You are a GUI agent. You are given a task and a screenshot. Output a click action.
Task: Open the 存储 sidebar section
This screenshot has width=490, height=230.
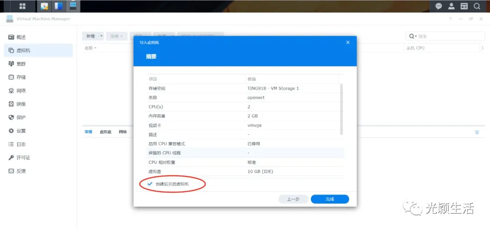(21, 77)
